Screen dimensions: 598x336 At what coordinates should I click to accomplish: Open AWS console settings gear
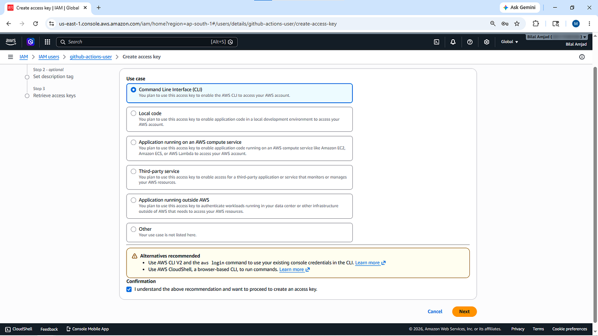click(487, 42)
